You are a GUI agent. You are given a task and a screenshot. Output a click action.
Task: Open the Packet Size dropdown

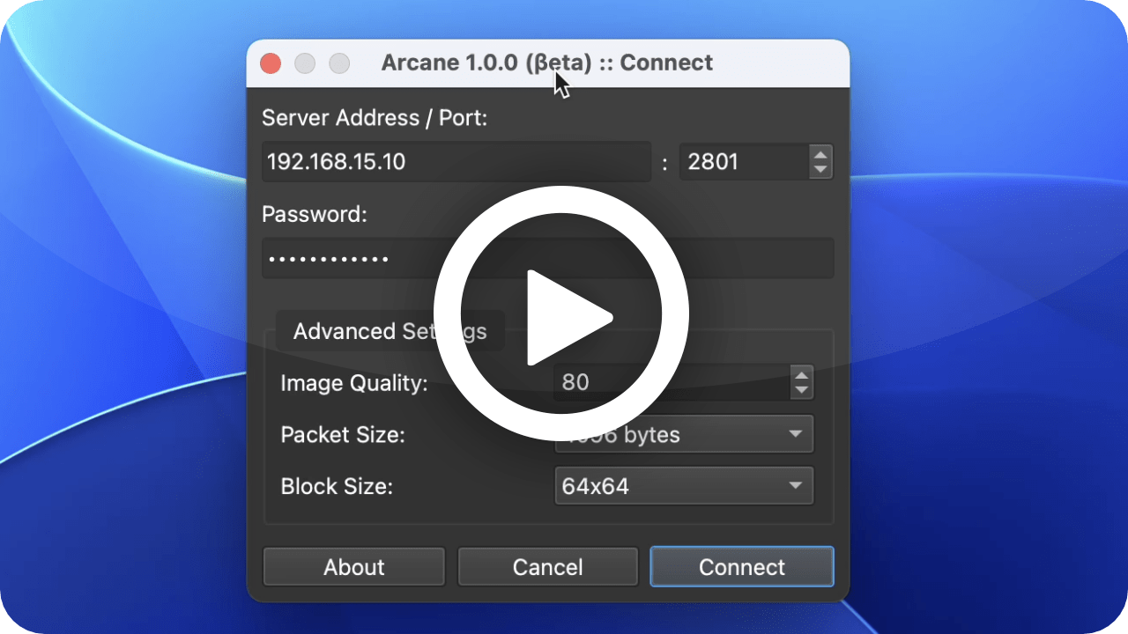[x=684, y=435]
